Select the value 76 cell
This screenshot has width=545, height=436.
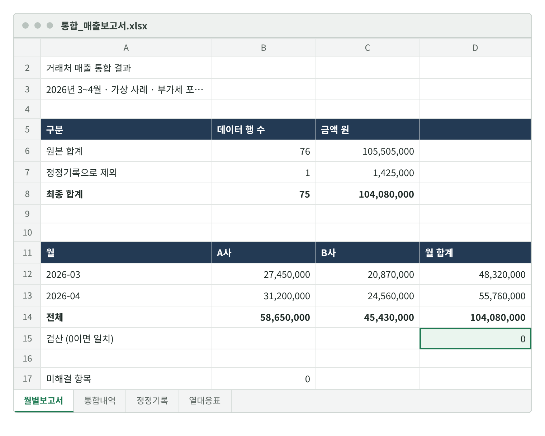click(264, 151)
